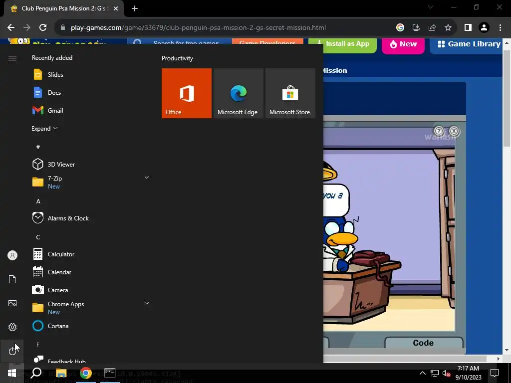Screen dimensions: 511x383
Task: Expand the Chrome Apps folder chevron
Action: click(147, 303)
